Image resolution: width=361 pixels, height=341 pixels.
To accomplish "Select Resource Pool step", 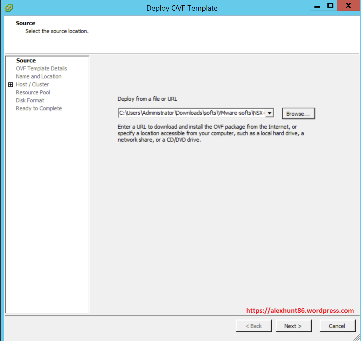I will (33, 92).
